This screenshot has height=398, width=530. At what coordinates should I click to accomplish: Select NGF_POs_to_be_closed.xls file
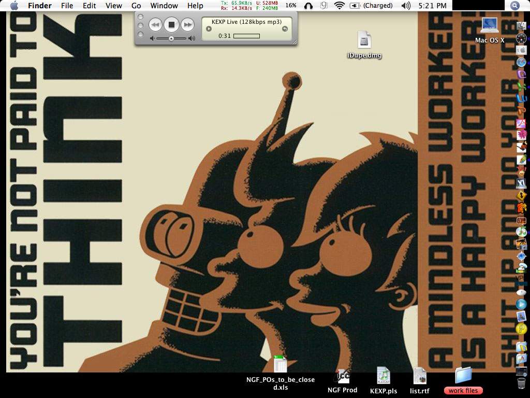pos(280,373)
